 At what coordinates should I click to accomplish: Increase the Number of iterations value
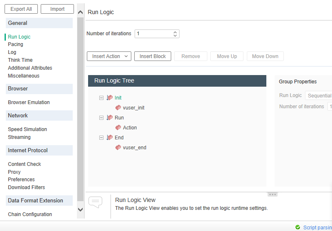tap(175, 32)
